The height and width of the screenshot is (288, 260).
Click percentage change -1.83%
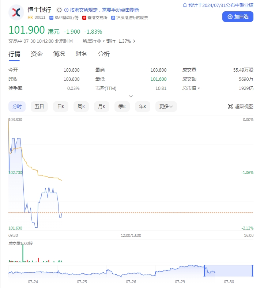[x=93, y=32]
